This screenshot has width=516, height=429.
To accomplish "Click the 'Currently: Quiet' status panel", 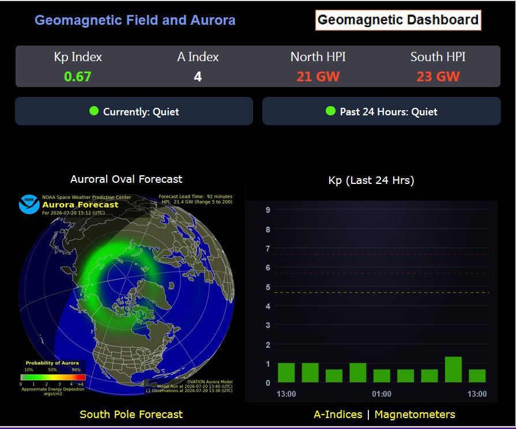I will [x=134, y=111].
